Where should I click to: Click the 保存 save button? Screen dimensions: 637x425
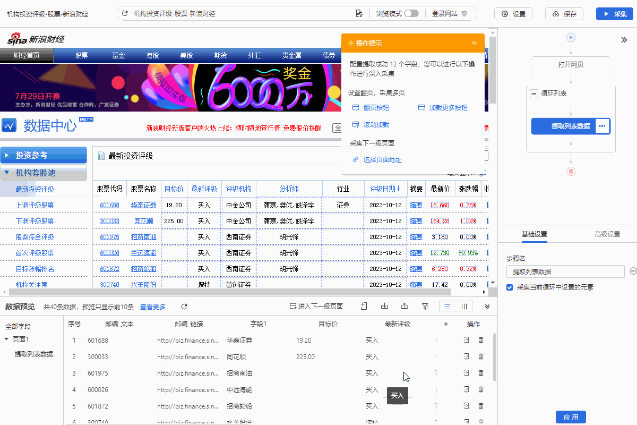coord(564,14)
